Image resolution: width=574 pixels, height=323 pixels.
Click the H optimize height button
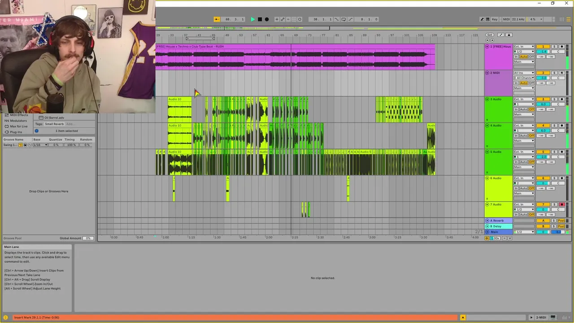point(504,238)
